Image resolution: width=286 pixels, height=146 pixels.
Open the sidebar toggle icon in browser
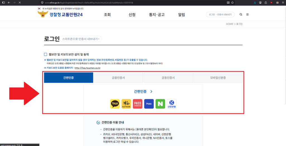coord(3,3)
